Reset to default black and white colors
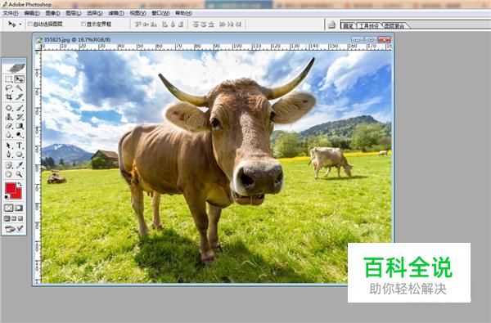 tap(7, 197)
